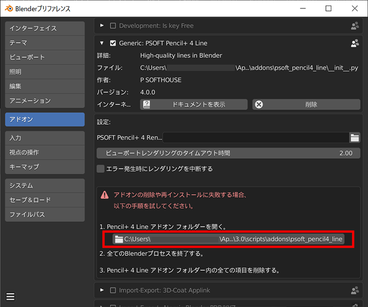
Task: Enable the Development: Is key Free add-on
Action: pyautogui.click(x=113, y=26)
